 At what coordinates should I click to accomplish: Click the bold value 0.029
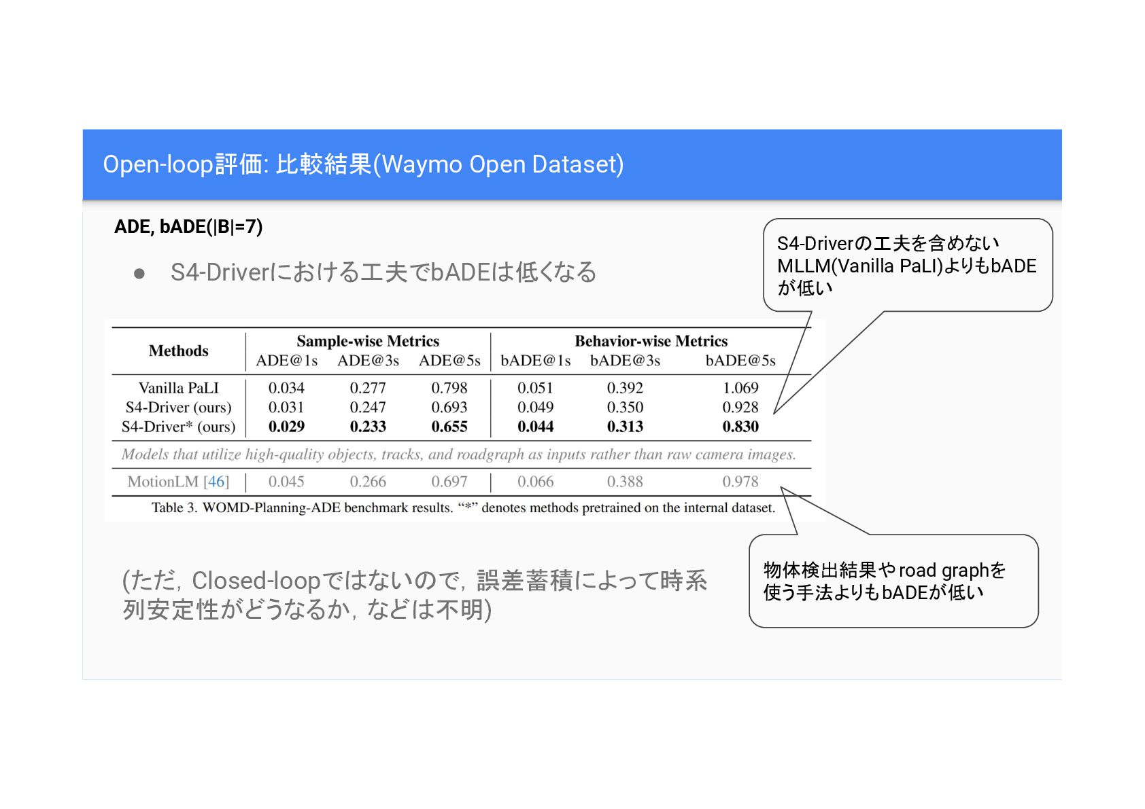pos(286,427)
